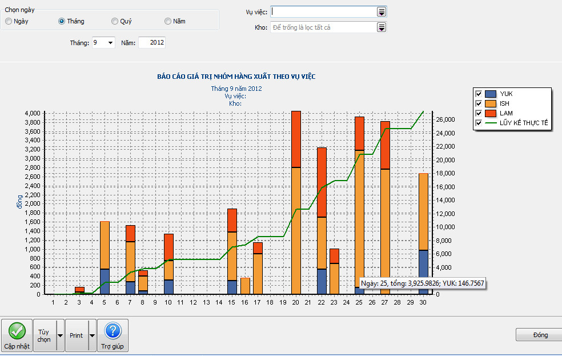562x356 pixels.
Task: Focus the Vụ việc text field
Action: [x=323, y=12]
